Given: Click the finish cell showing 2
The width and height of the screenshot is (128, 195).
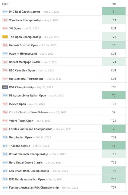Looking at the screenshot, I should (x=114, y=129).
